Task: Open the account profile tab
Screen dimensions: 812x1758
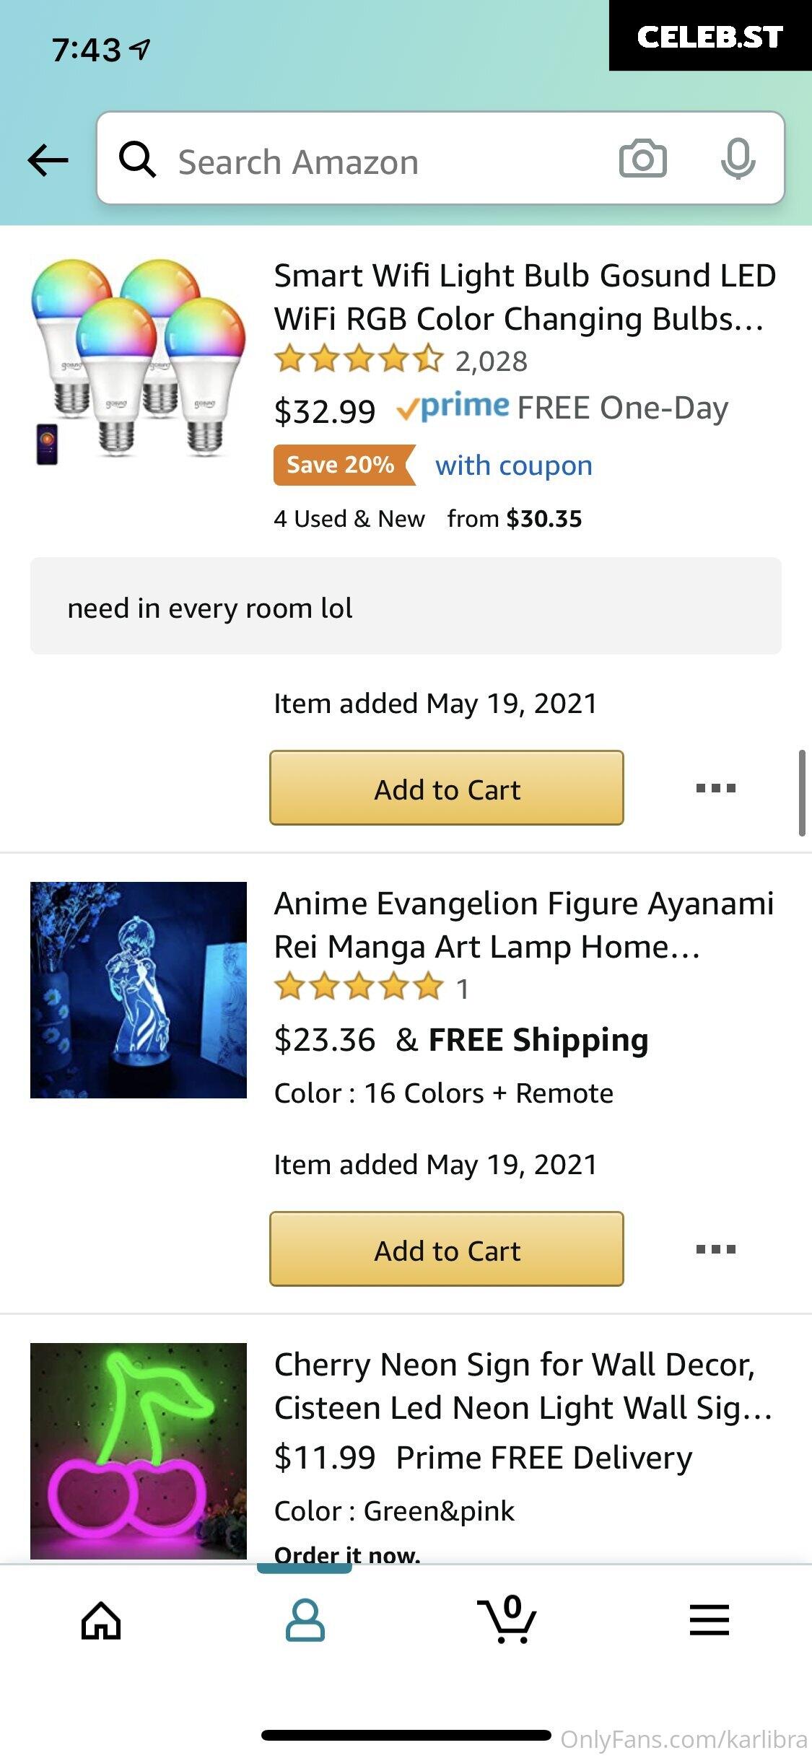Action: coord(305,1621)
